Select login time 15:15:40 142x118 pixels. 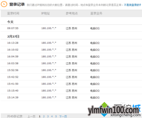[13, 91]
